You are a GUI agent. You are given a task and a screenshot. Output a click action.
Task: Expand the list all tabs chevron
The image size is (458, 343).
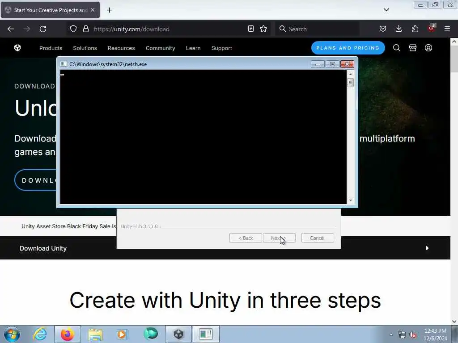pyautogui.click(x=386, y=10)
